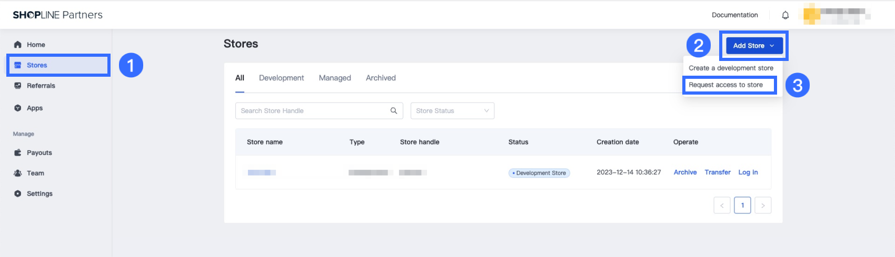Click the Team people icon
895x257 pixels.
click(18, 173)
